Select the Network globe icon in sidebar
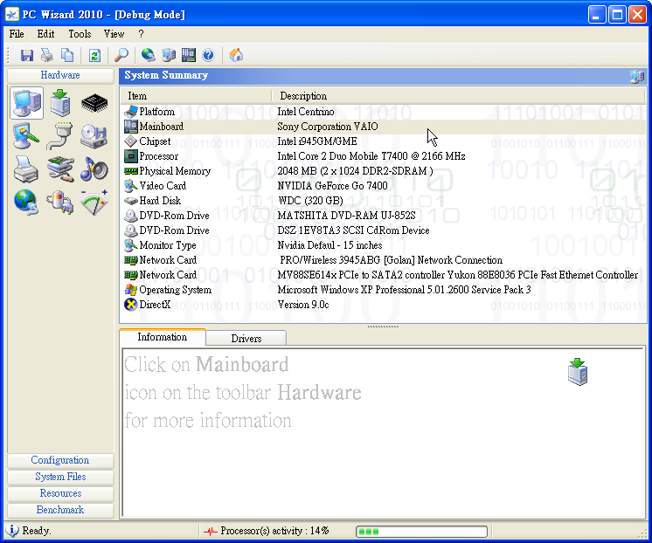This screenshot has width=652, height=543. pyautogui.click(x=26, y=203)
